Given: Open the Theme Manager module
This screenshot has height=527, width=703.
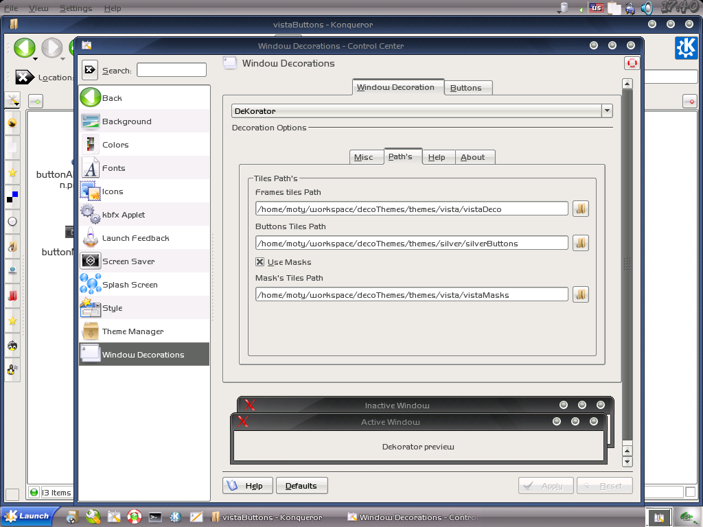Looking at the screenshot, I should (144, 331).
